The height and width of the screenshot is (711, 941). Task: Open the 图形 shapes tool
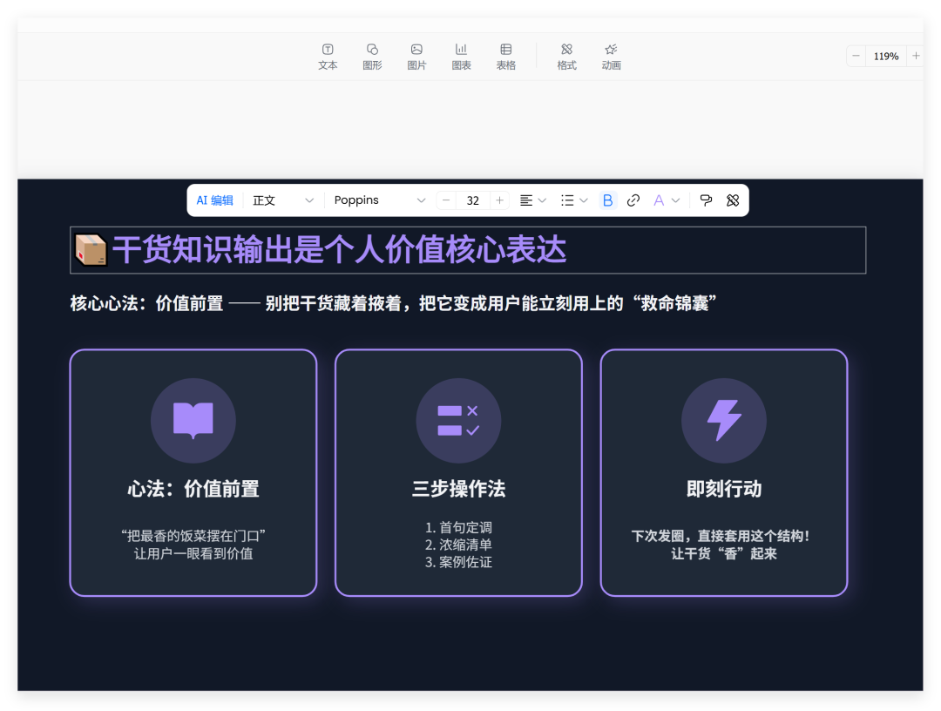point(372,55)
